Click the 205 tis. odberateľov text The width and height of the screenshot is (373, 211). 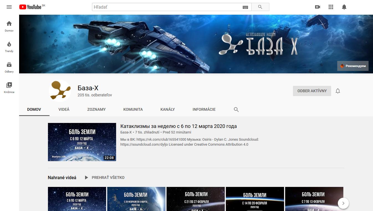(x=95, y=95)
